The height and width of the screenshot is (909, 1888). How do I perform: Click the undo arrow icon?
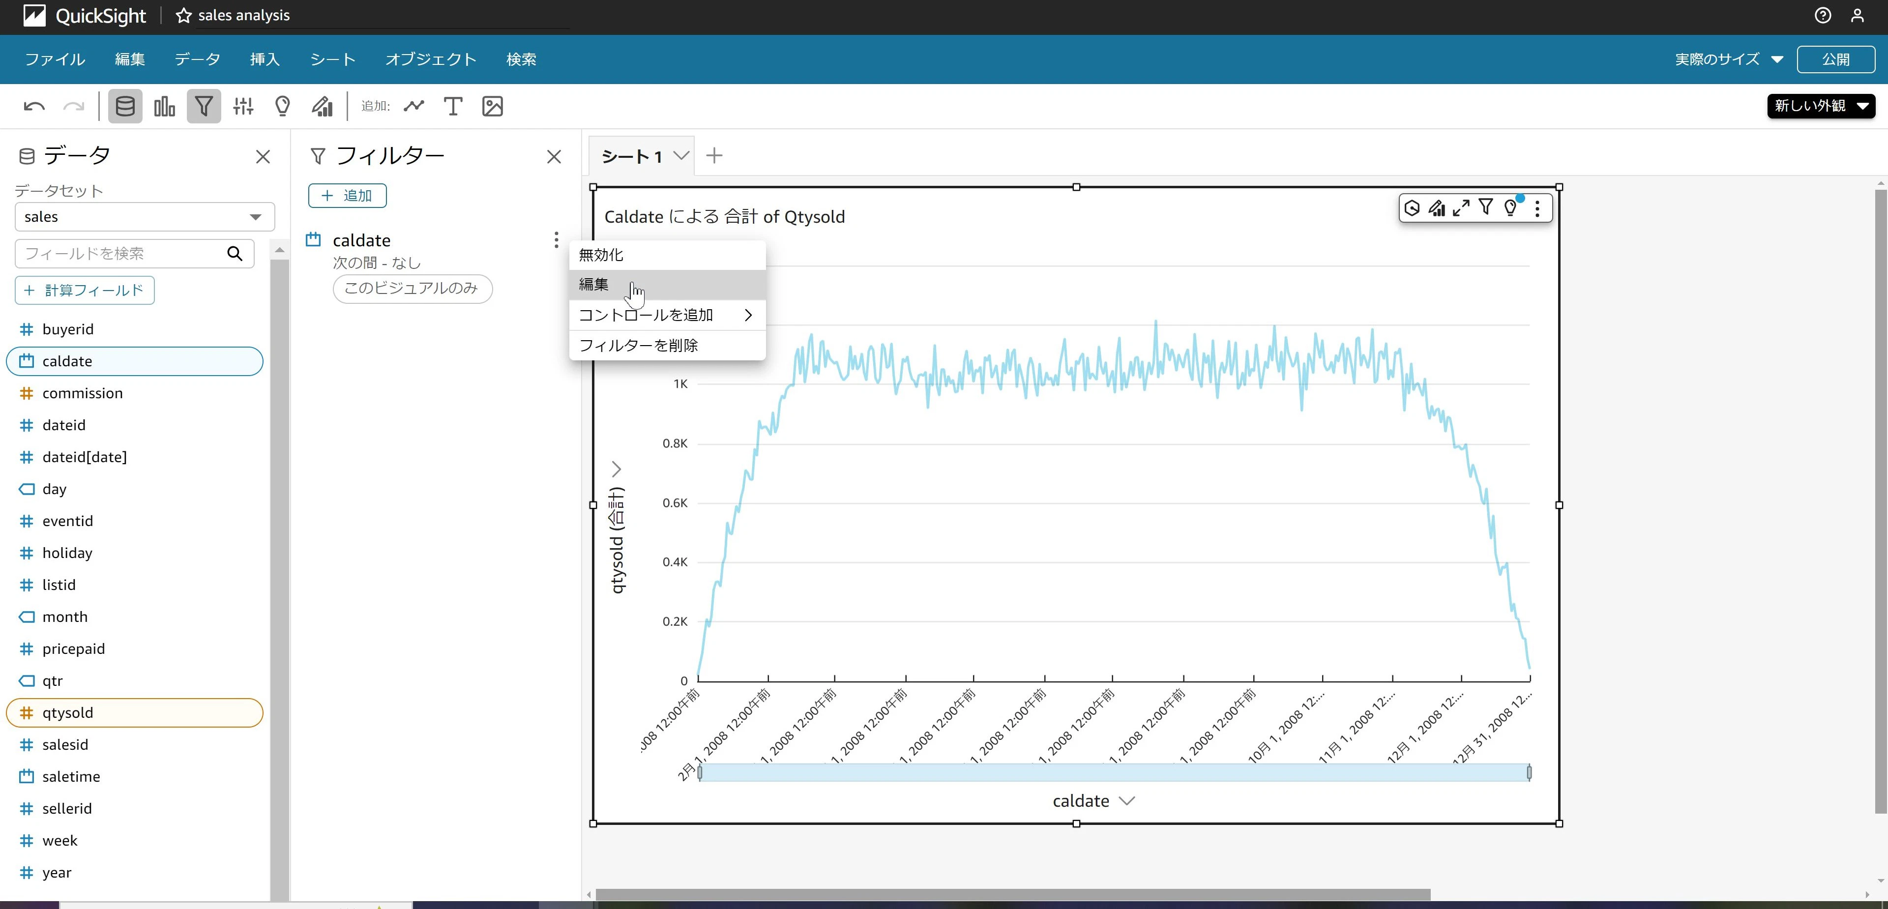34,106
